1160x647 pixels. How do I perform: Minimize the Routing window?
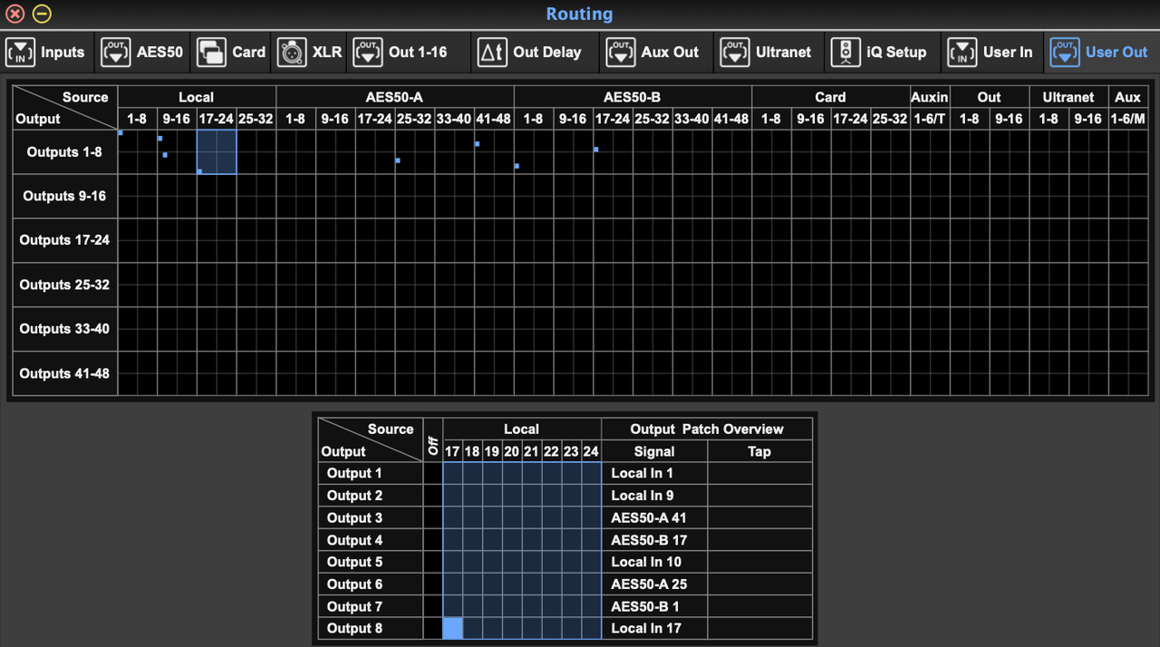42,14
